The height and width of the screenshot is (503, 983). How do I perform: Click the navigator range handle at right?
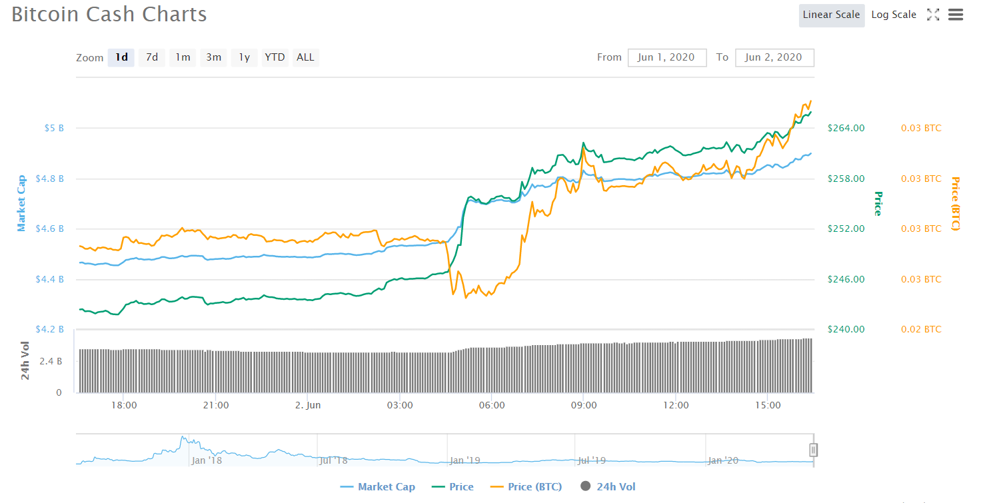point(813,450)
